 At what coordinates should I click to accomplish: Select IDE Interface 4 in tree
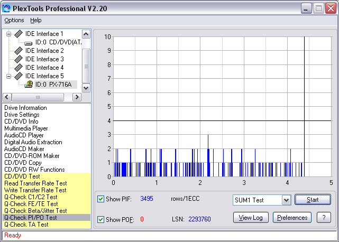(x=44, y=68)
